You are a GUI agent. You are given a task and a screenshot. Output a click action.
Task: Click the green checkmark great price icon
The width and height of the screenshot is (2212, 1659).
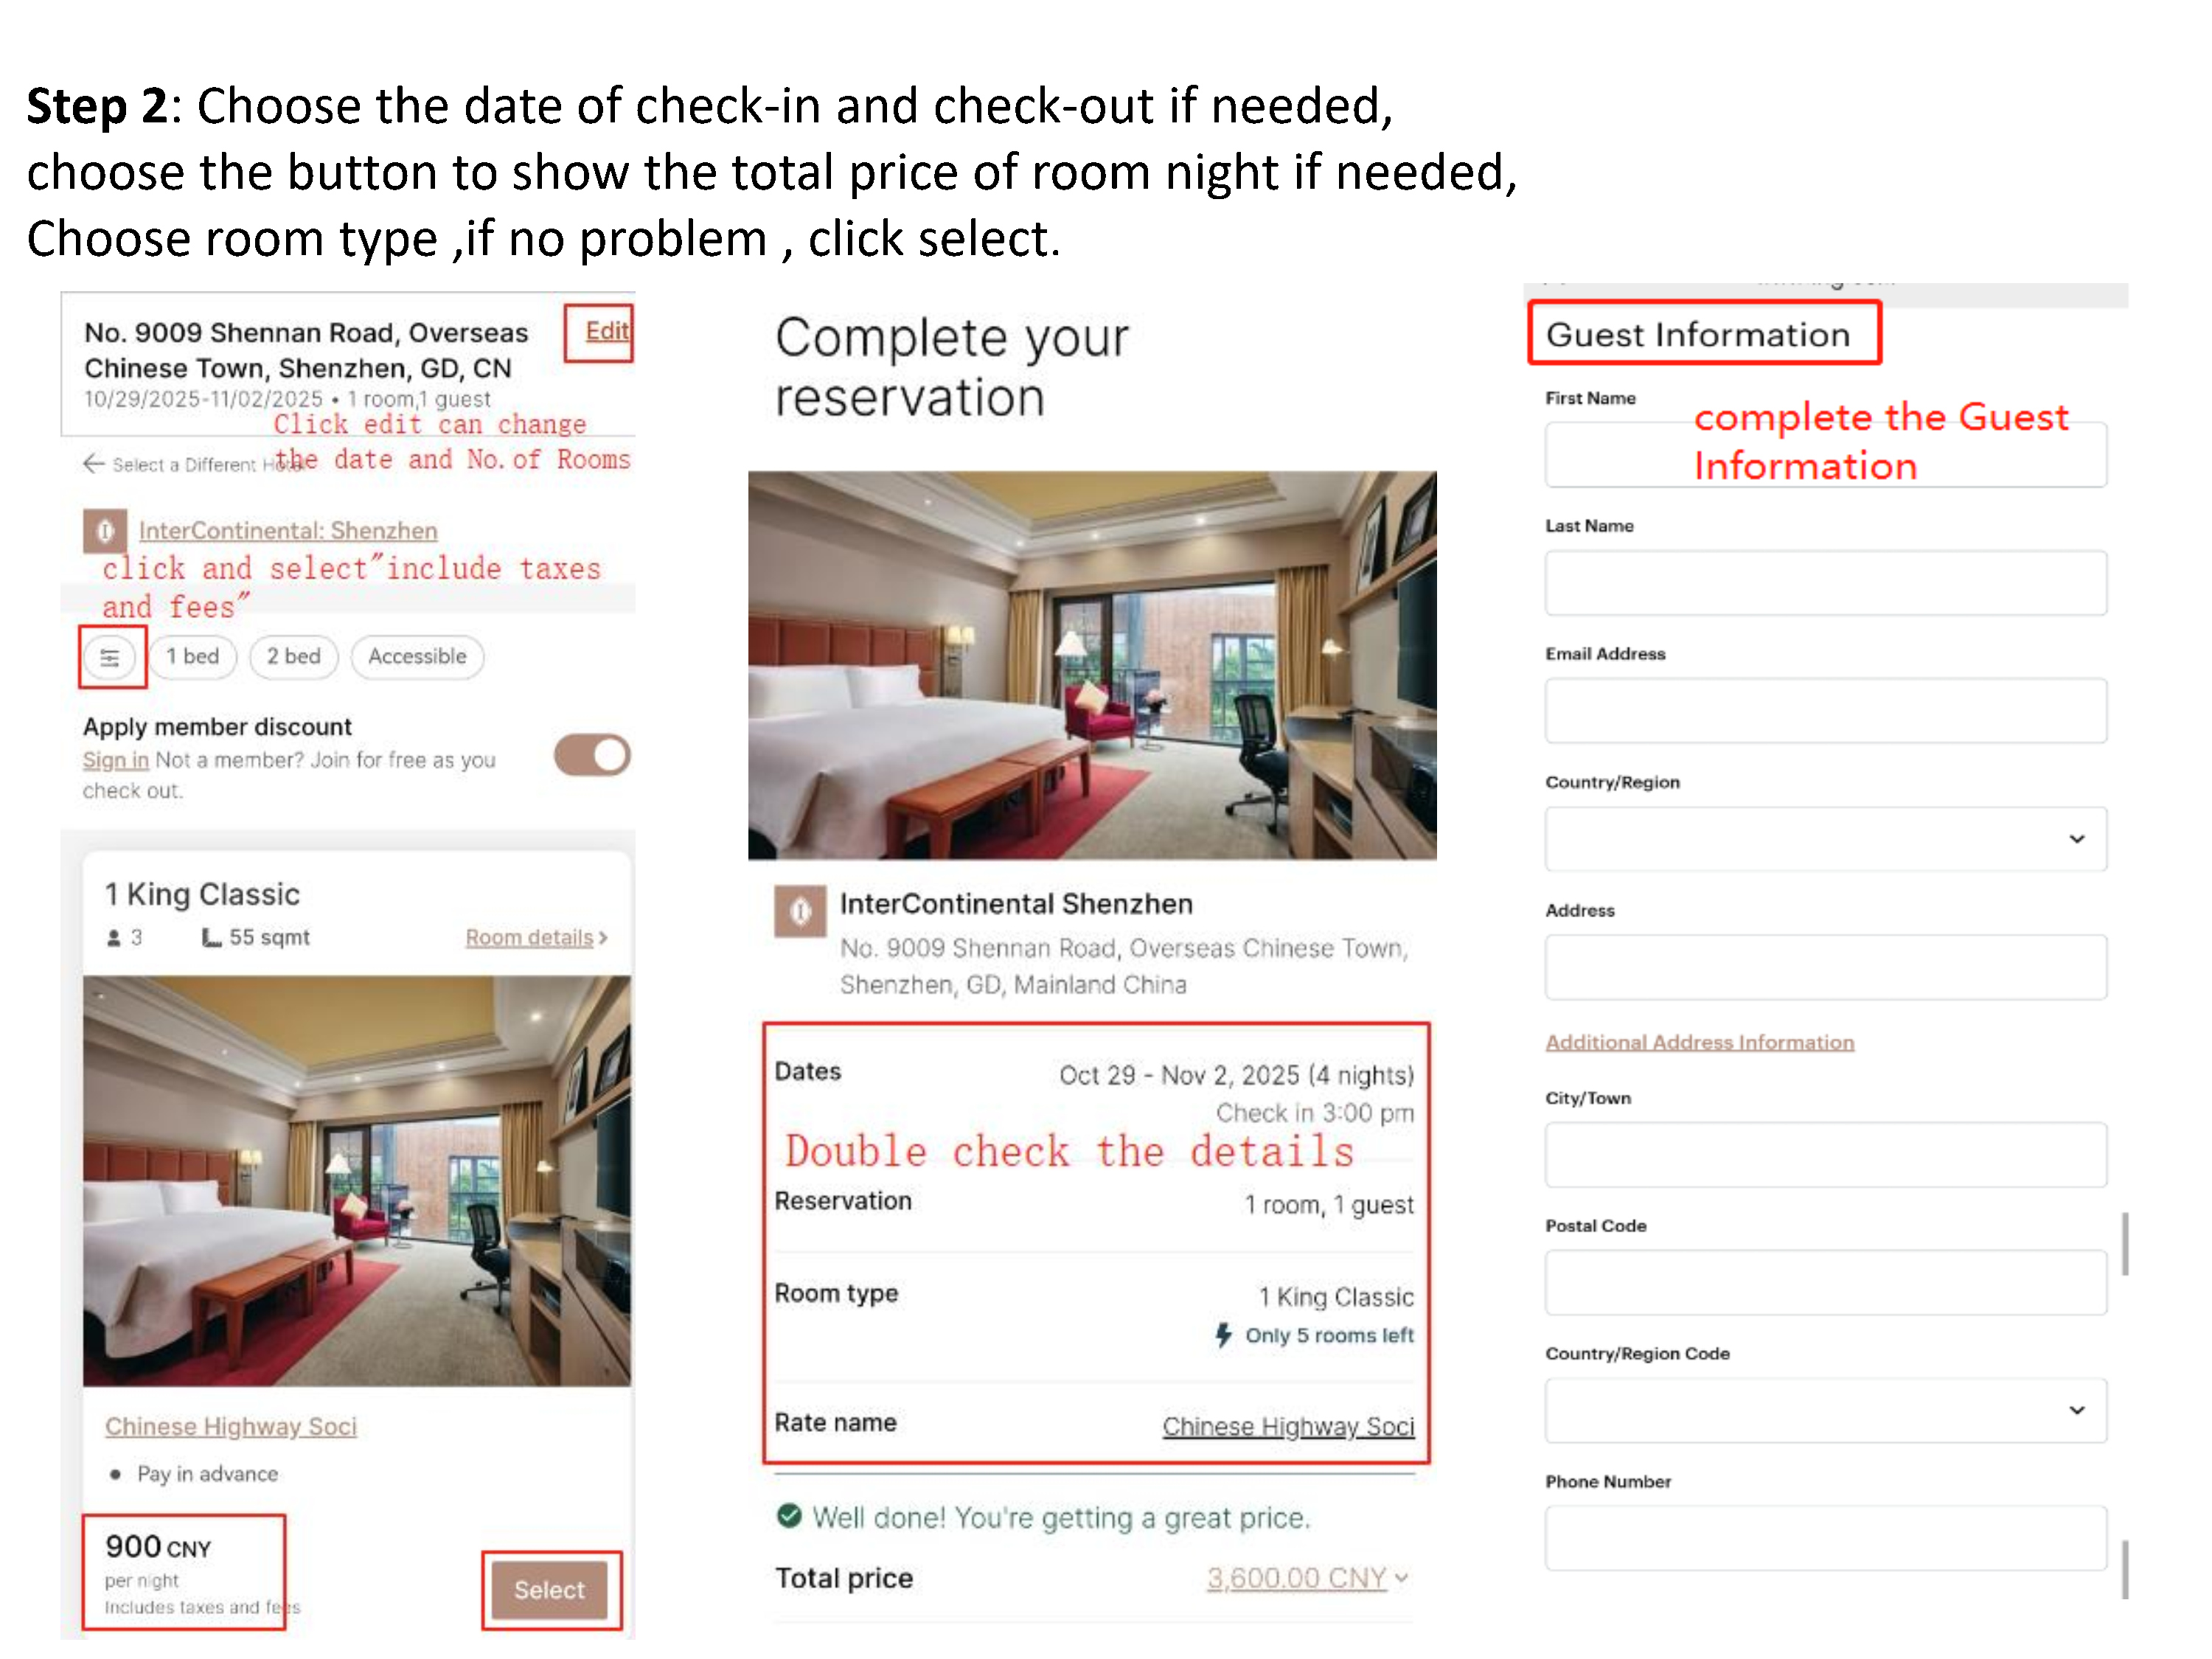point(789,1517)
